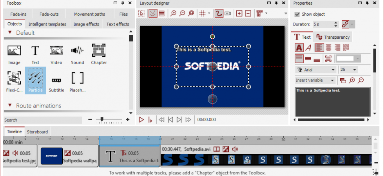The width and height of the screenshot is (384, 176).
Task: Click the grid icon in Layout designer toolbar
Action: point(202,14)
